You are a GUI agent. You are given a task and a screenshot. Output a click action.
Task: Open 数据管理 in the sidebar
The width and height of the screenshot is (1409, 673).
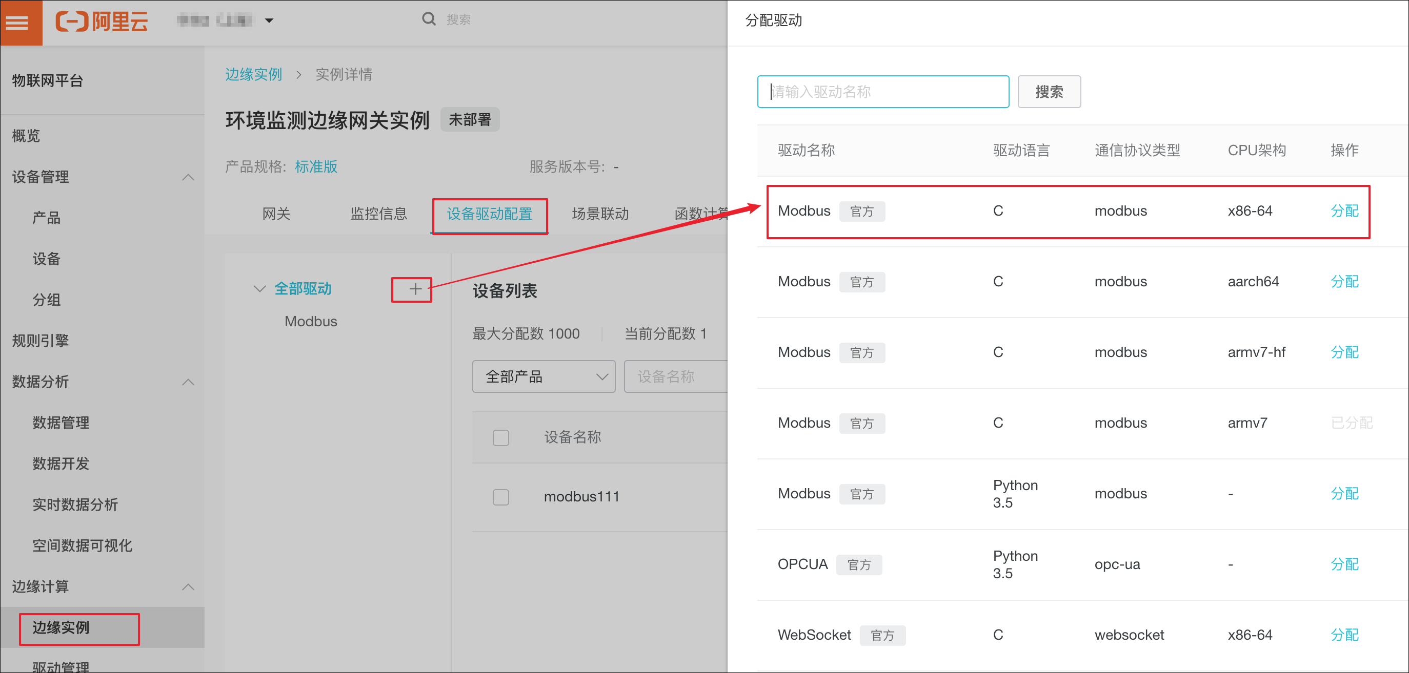61,423
